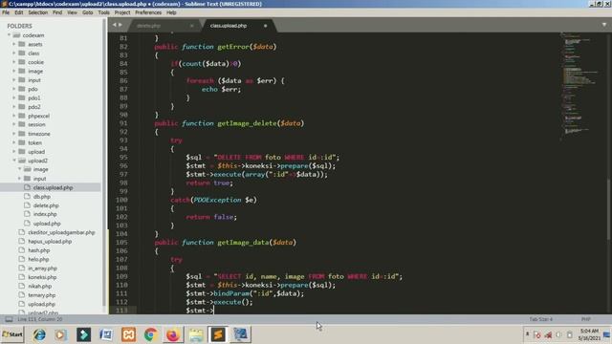
Task: Click the unsaved dot on class.upload.php tab
Action: tap(266, 26)
